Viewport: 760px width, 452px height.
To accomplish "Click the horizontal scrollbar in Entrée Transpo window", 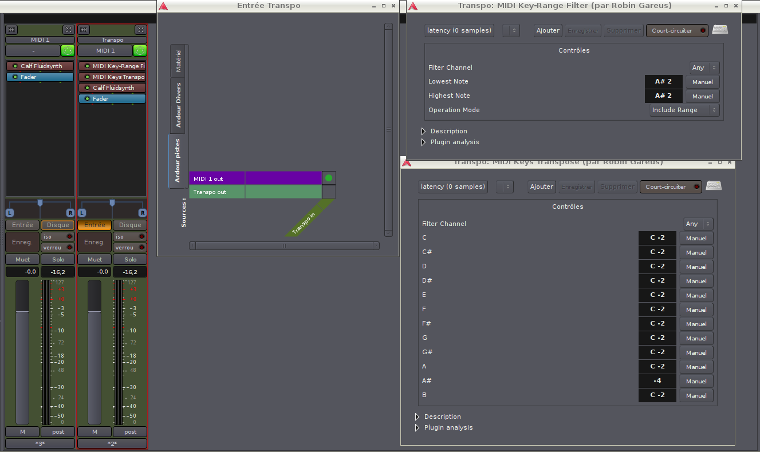I will point(284,246).
